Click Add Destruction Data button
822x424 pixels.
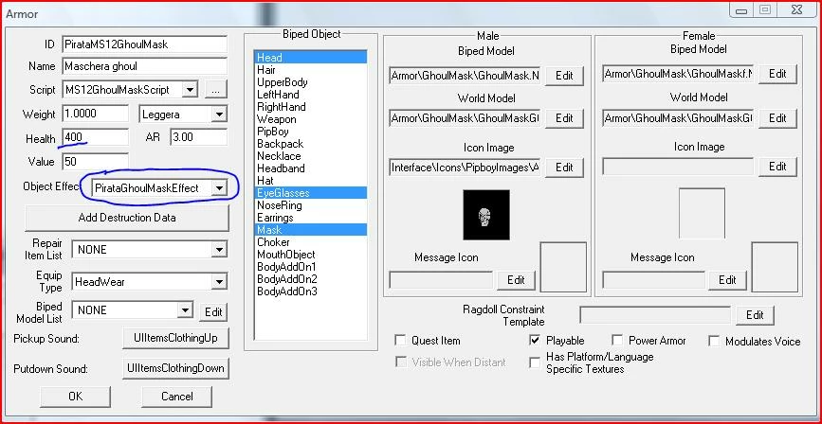click(x=127, y=218)
